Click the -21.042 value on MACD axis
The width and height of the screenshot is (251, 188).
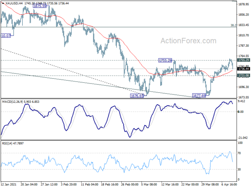(x=243, y=138)
